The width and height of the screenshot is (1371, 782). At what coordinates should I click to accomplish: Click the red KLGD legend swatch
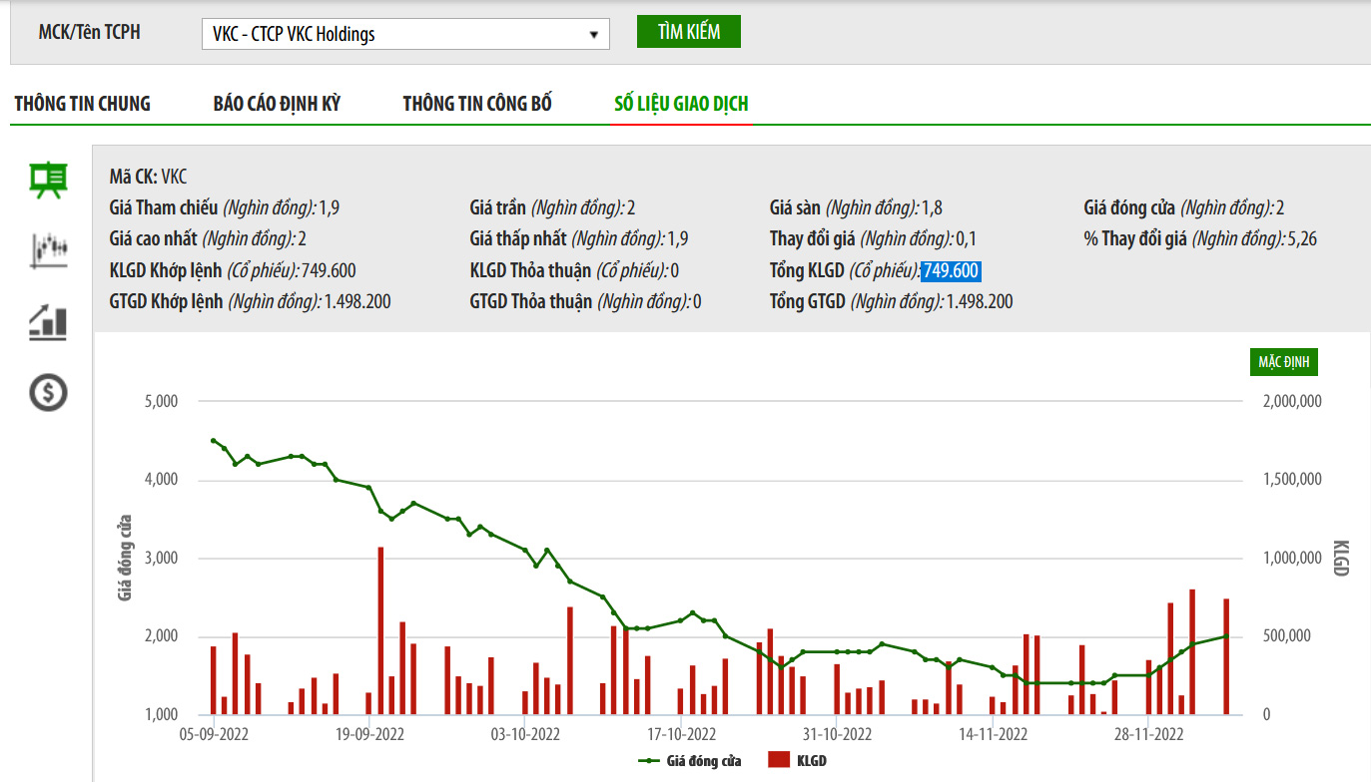(779, 761)
